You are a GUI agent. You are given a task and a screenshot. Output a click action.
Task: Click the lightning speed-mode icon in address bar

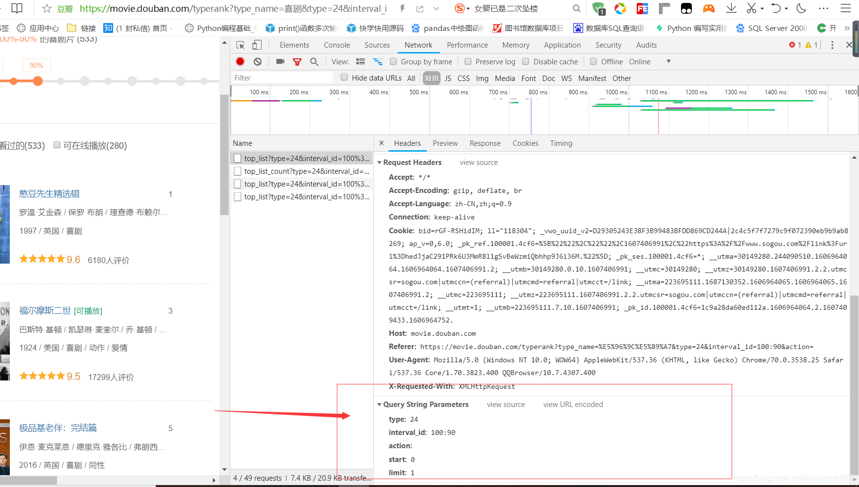point(402,8)
